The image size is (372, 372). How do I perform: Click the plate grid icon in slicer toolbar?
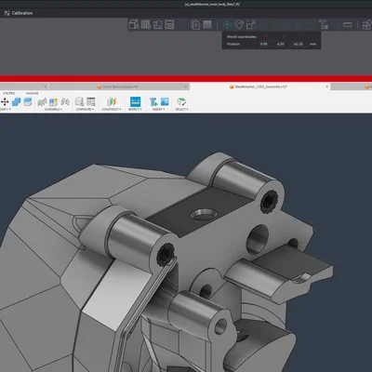[146, 24]
